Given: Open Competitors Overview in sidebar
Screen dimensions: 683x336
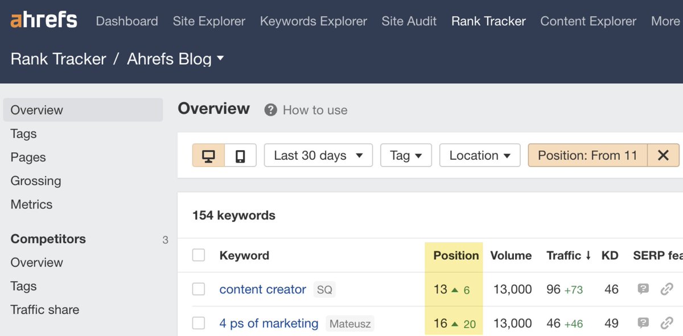Looking at the screenshot, I should tap(36, 262).
